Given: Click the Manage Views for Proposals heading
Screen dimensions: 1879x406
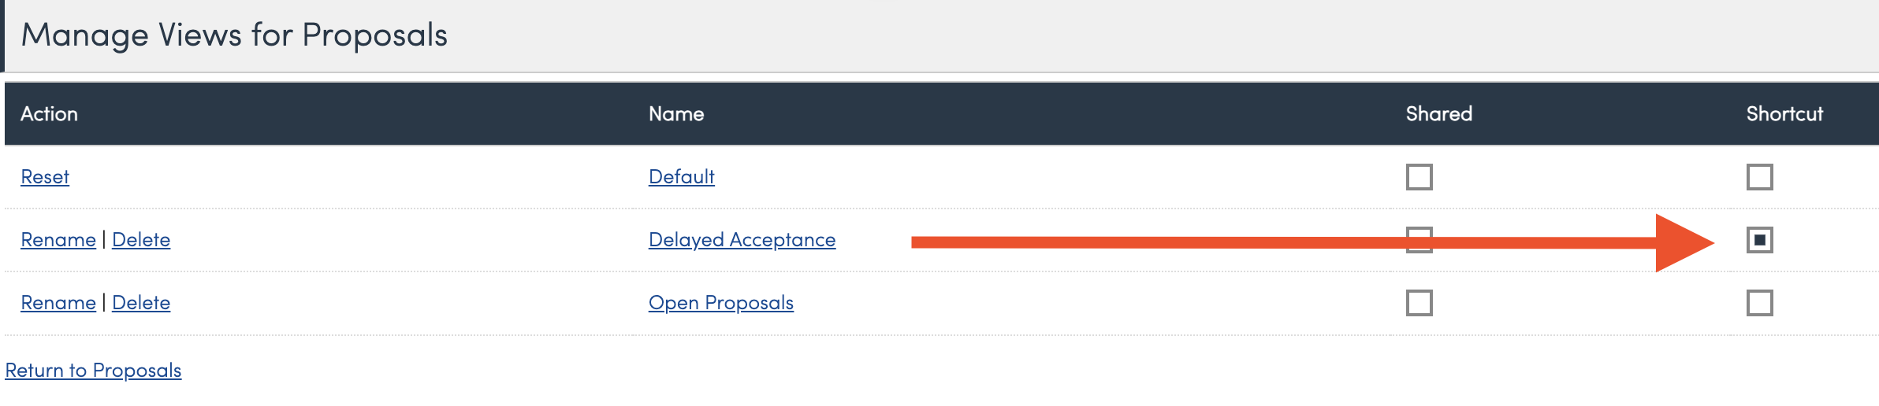Looking at the screenshot, I should (234, 35).
